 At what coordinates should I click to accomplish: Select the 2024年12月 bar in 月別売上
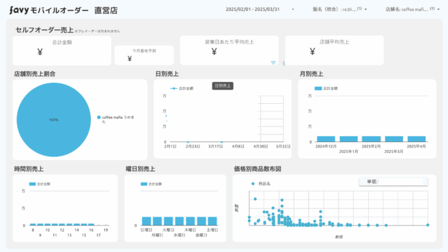[x=326, y=139]
